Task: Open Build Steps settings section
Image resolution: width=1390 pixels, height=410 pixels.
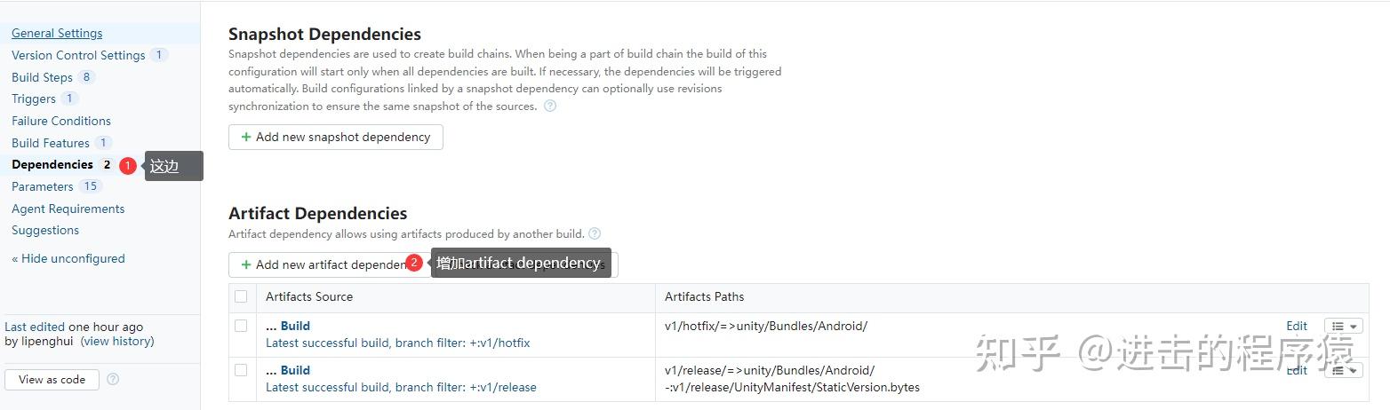Action: [x=42, y=77]
